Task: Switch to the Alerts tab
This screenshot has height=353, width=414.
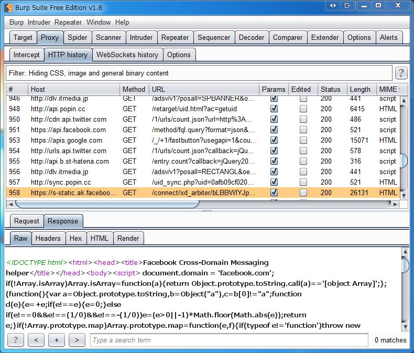Action: (x=389, y=37)
